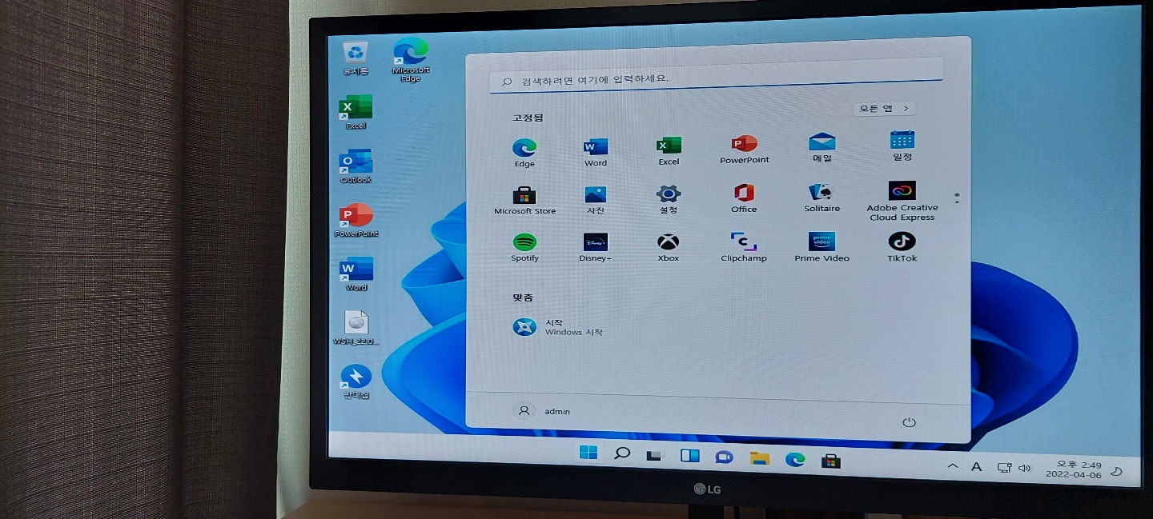Image resolution: width=1153 pixels, height=519 pixels.
Task: Click the 모든 앱 (All apps) button
Action: [x=884, y=108]
